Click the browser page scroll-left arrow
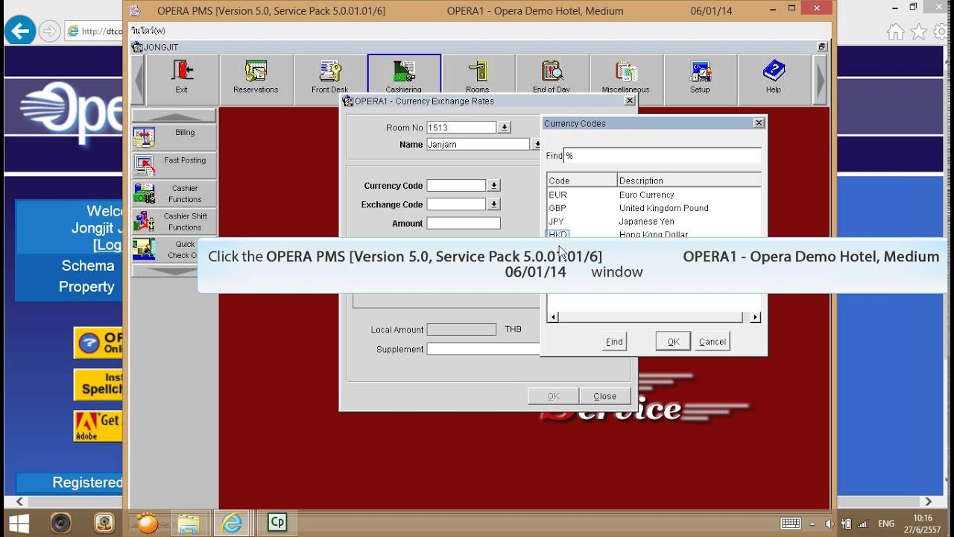Viewport: 954px width, 537px height. pos(20,502)
